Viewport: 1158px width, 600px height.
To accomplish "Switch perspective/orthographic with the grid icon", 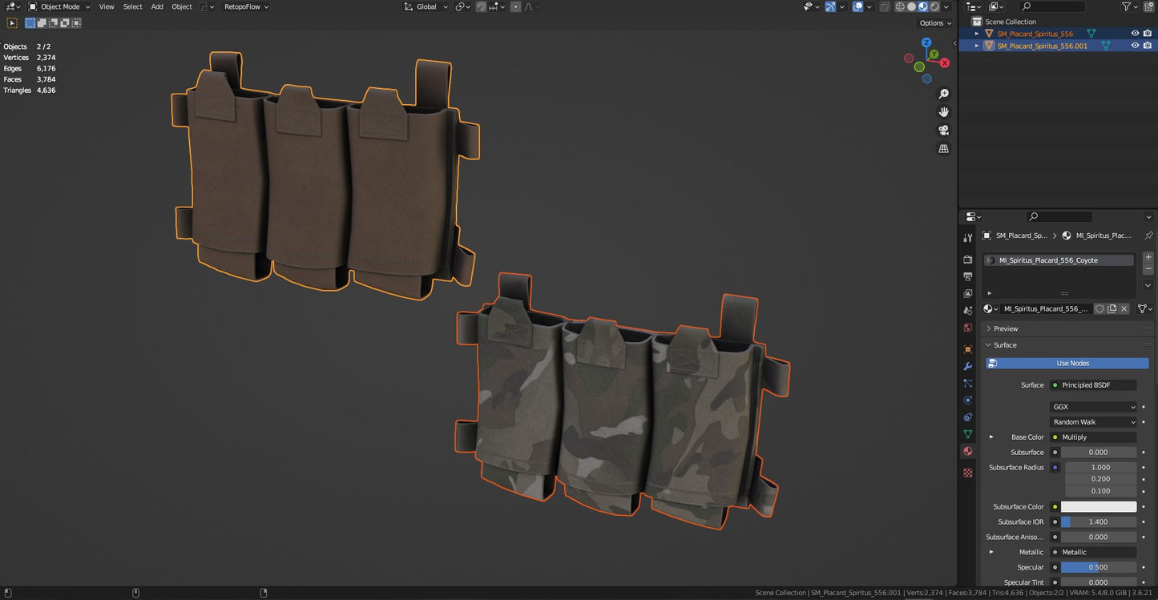I will (x=943, y=149).
